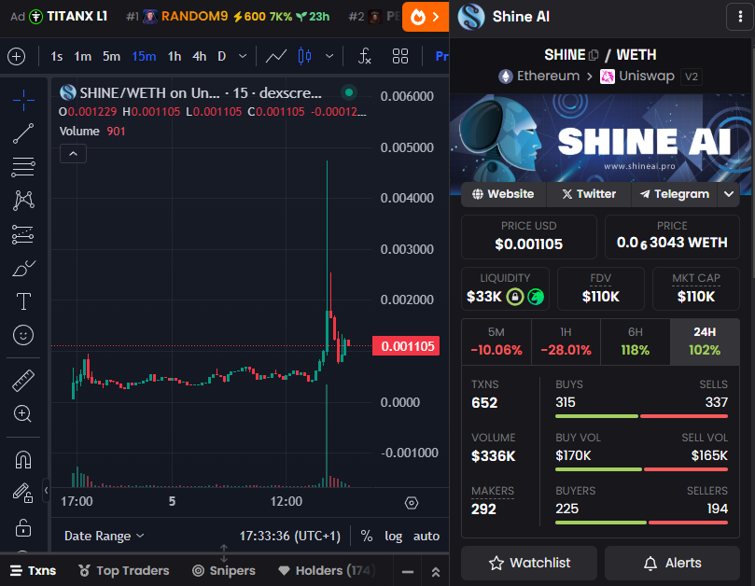Screen dimensions: 755x586
Task: Switch chart to line style
Action: tap(276, 56)
